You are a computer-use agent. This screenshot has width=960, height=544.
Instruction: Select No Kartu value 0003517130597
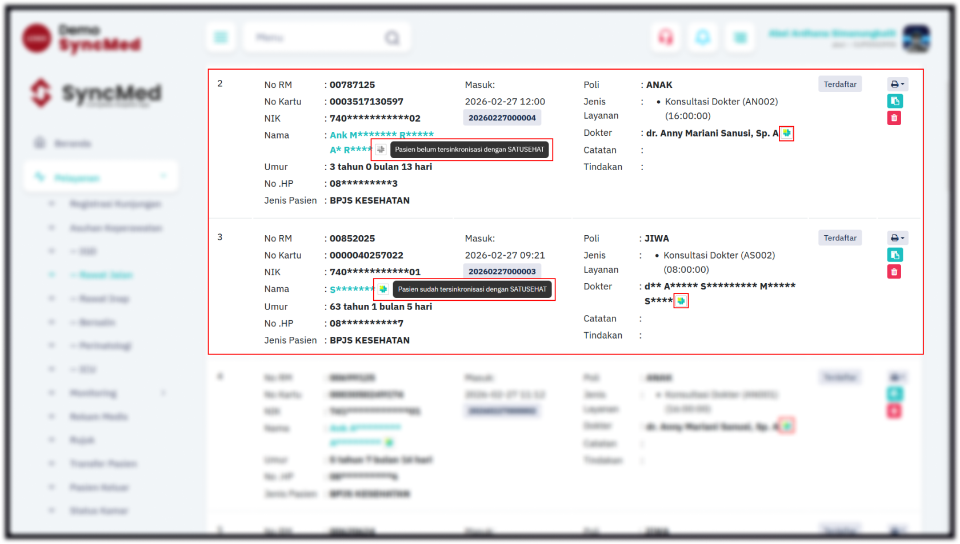click(366, 102)
